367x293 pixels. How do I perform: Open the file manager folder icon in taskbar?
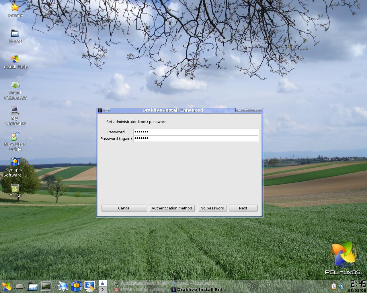33,286
